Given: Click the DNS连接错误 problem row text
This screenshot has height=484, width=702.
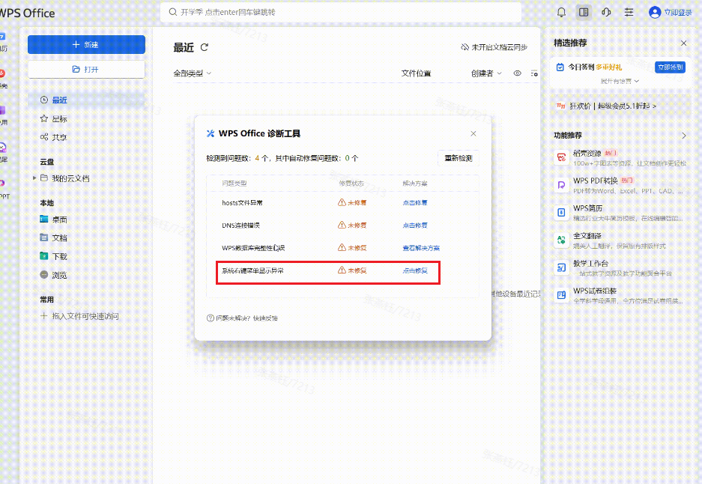Looking at the screenshot, I should (240, 226).
